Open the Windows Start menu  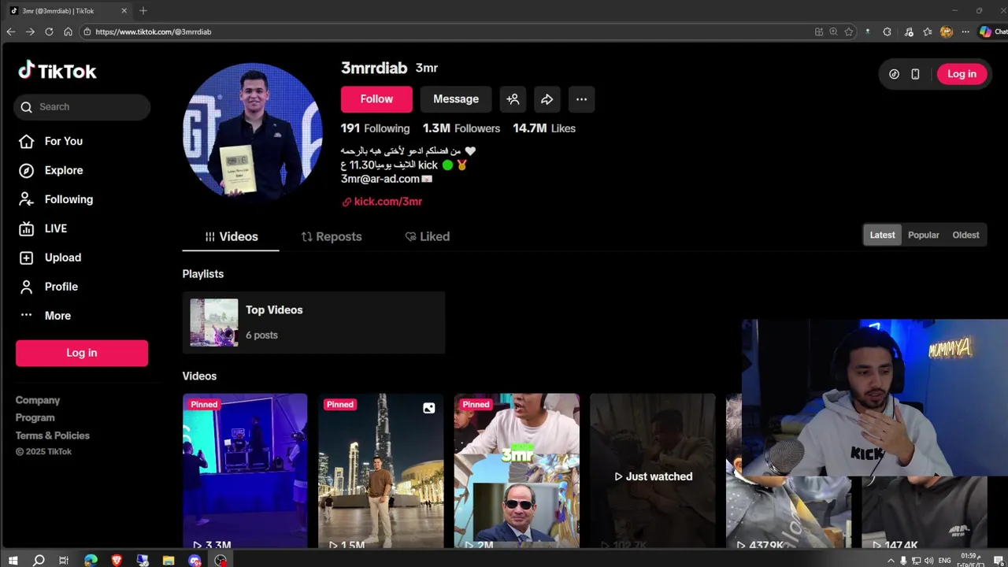pos(13,561)
